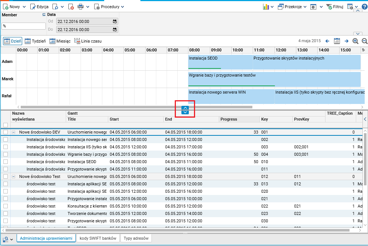Image resolution: width=368 pixels, height=246 pixels.
Task: Tick checkbox for Nowe środowisko DEV row
Action: click(x=6, y=132)
